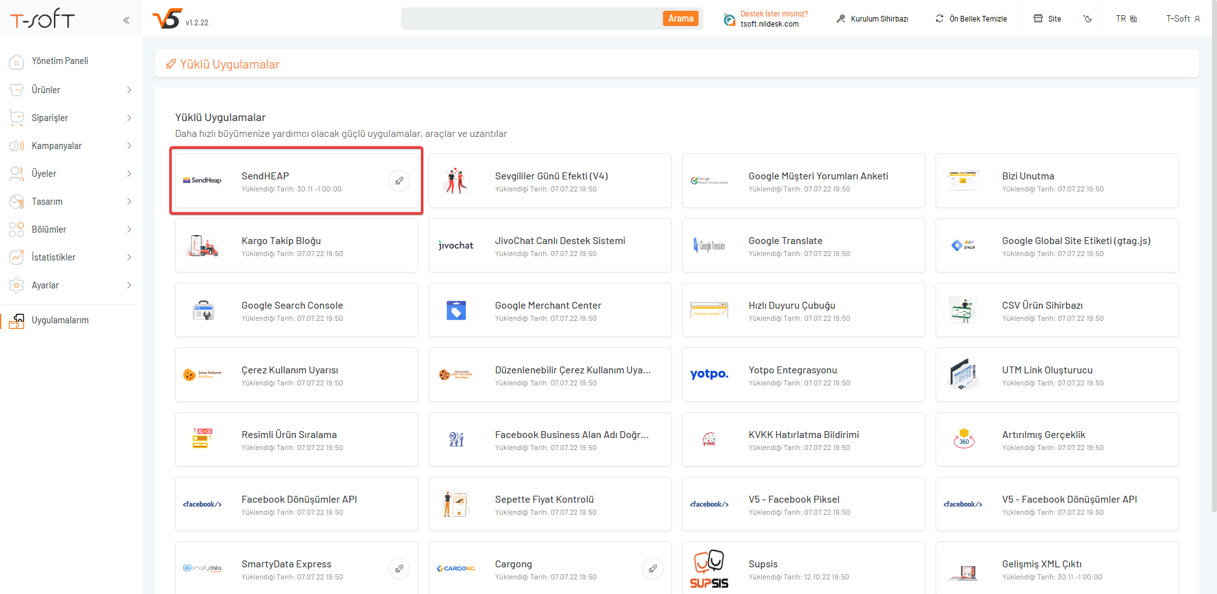Image resolution: width=1217 pixels, height=594 pixels.
Task: Click the Artırılmış Gerçeklik 360 icon
Action: pos(963,439)
